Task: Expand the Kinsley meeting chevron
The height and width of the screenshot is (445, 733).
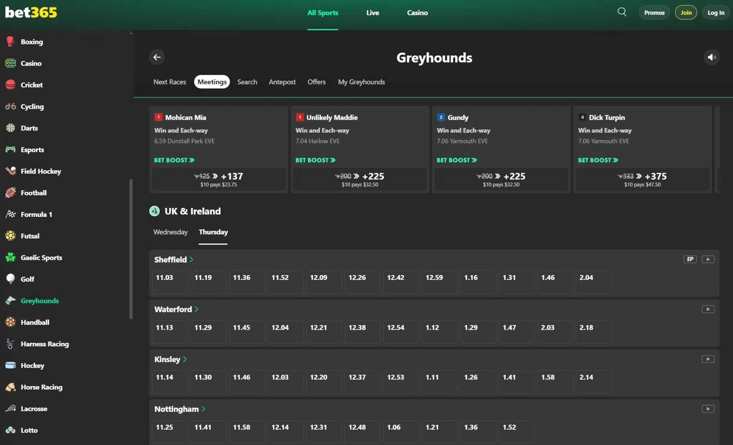Action: point(185,359)
